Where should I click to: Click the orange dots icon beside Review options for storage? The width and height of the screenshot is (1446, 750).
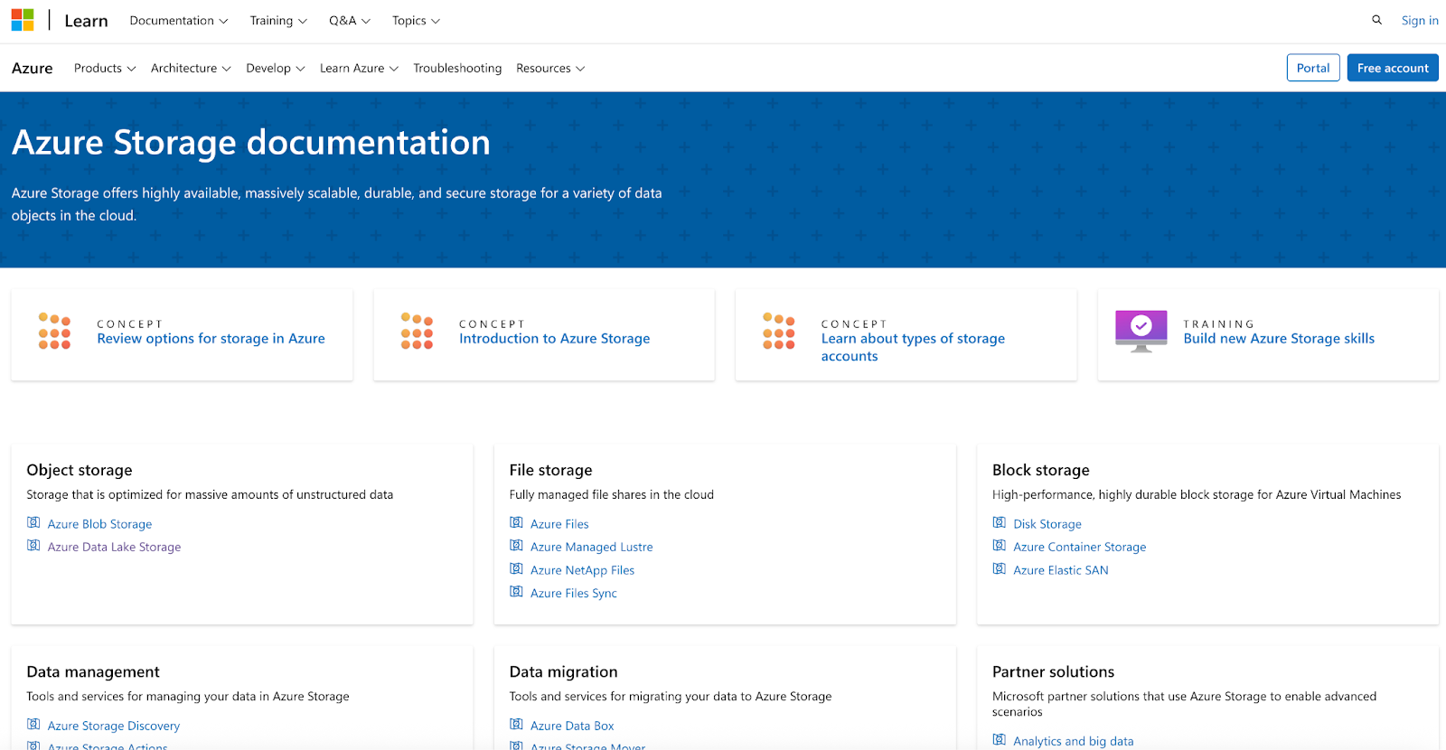[x=54, y=332]
